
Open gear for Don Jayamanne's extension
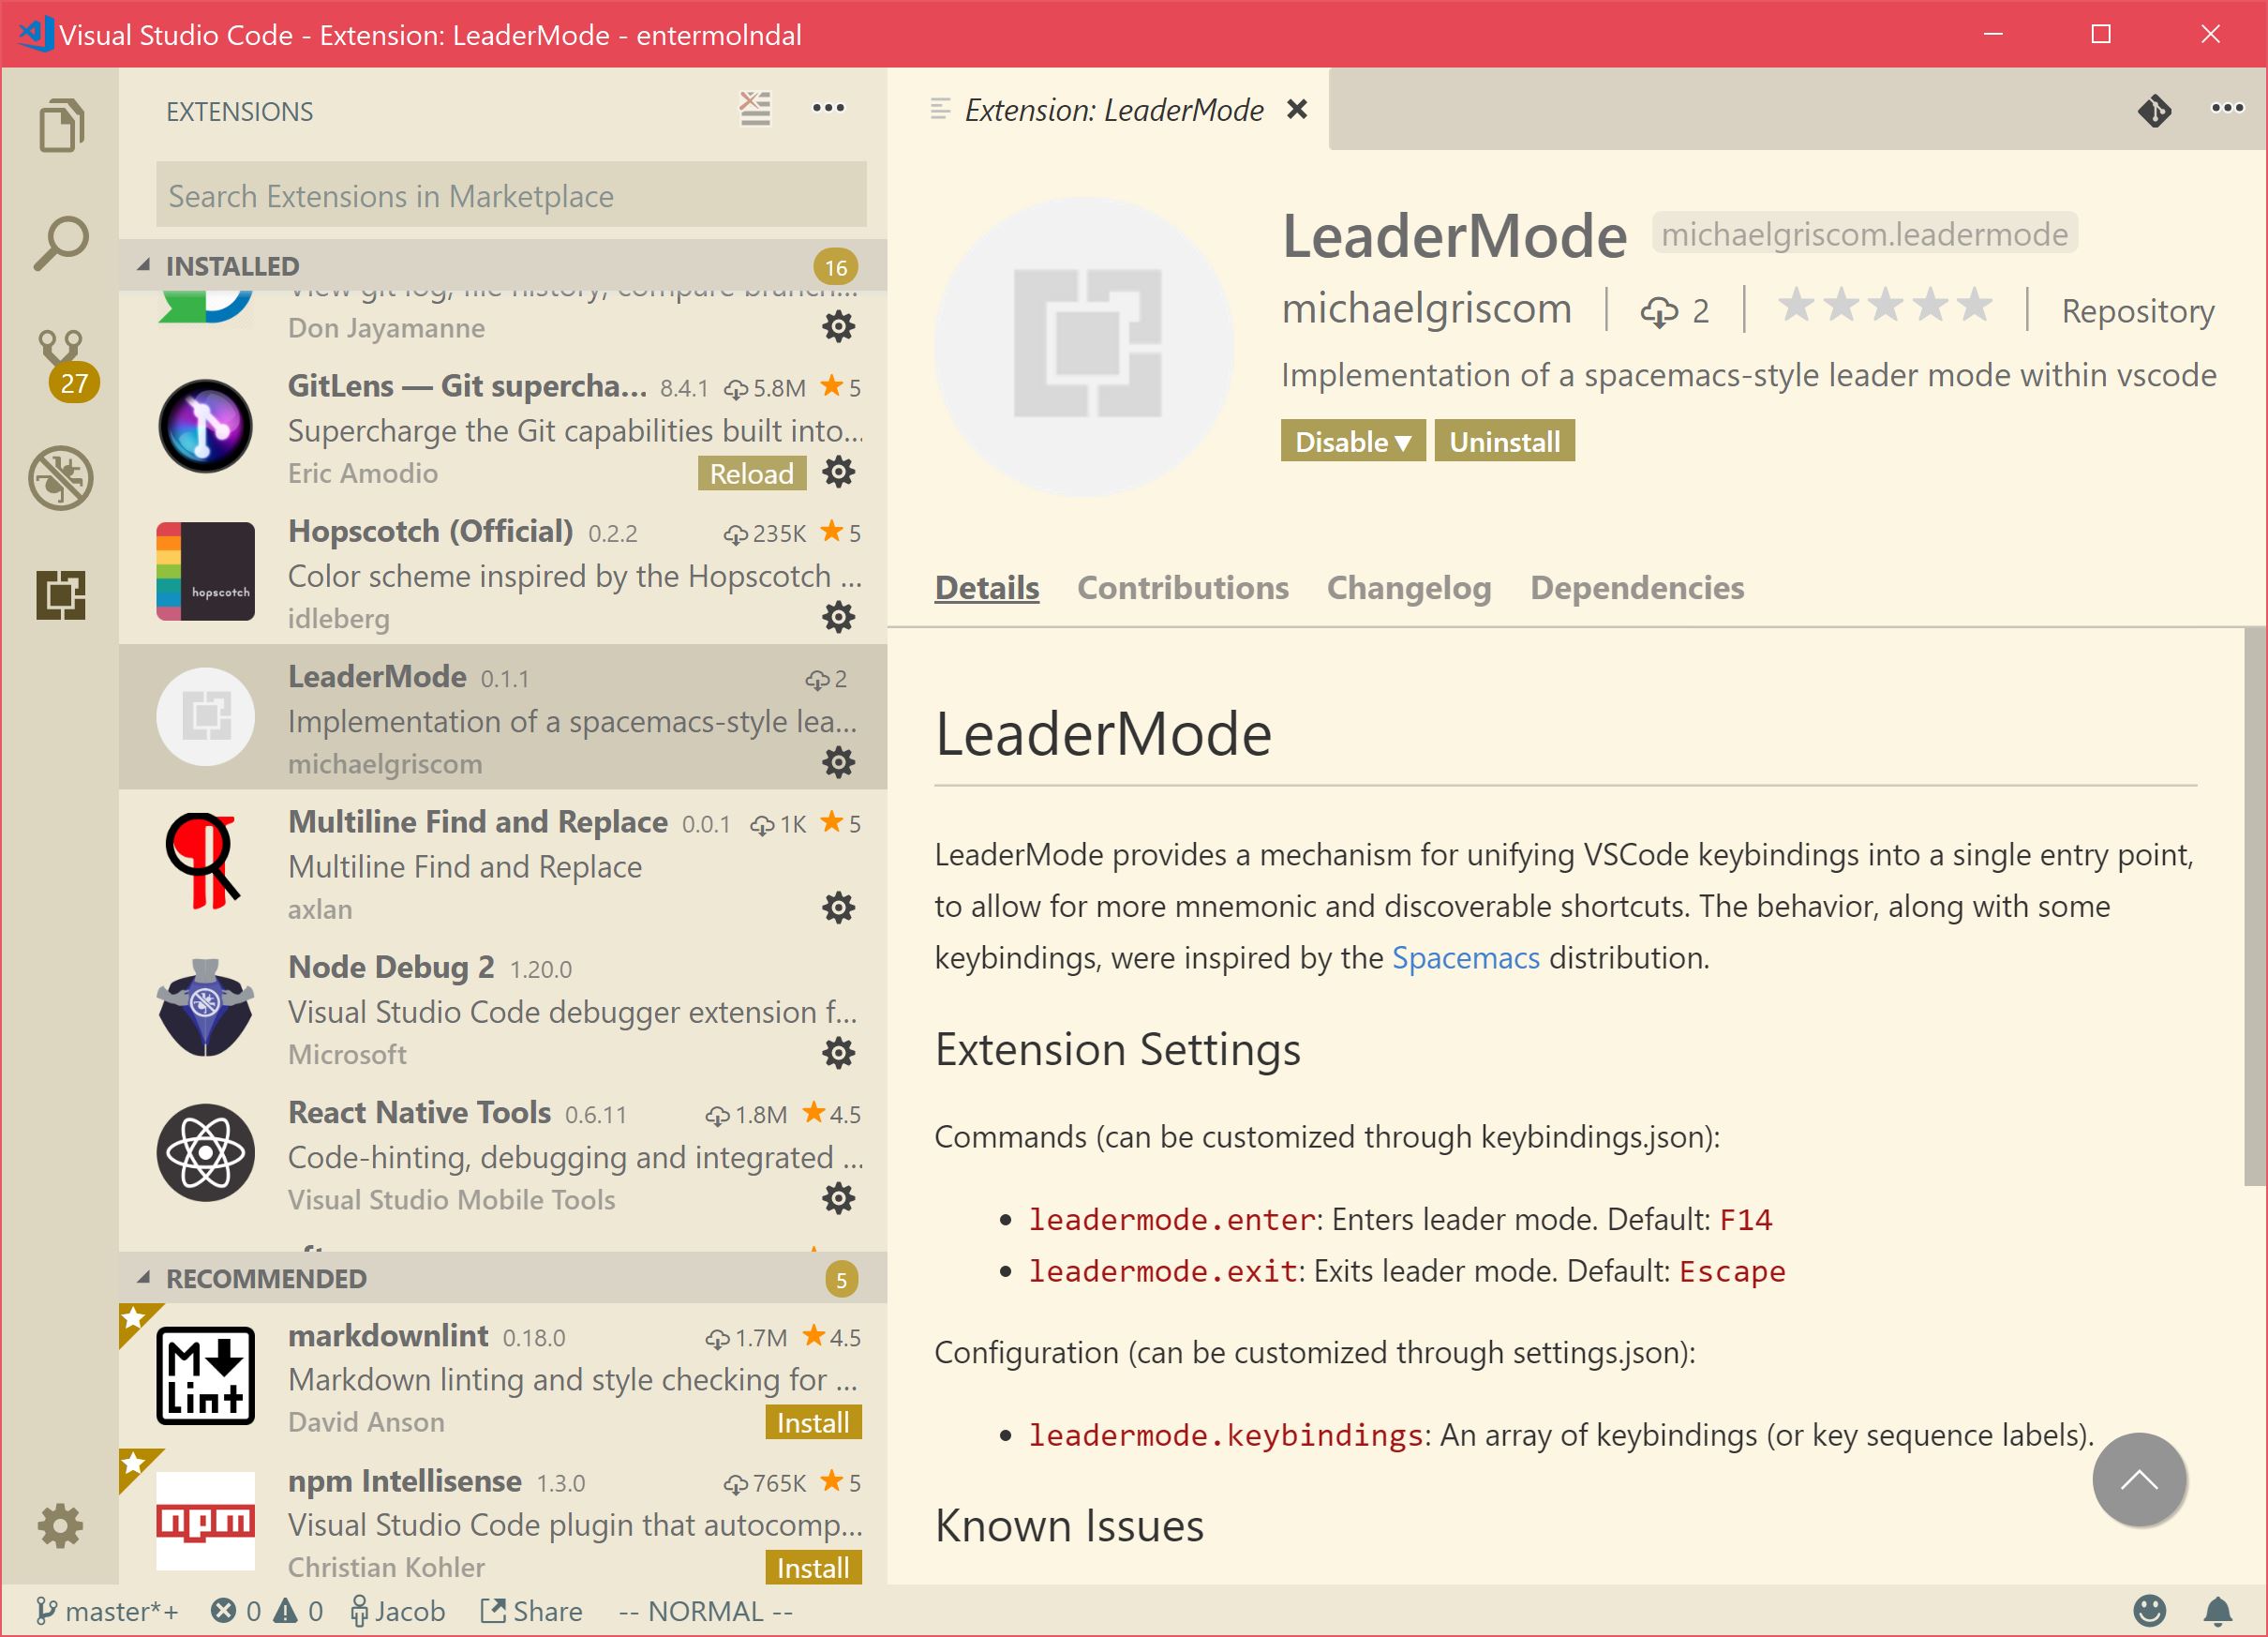[x=838, y=326]
